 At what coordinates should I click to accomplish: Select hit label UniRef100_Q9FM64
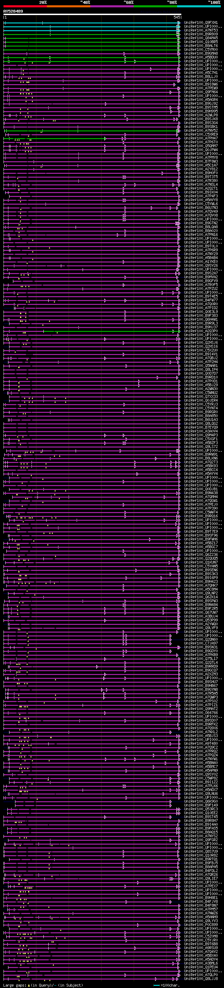201,92
